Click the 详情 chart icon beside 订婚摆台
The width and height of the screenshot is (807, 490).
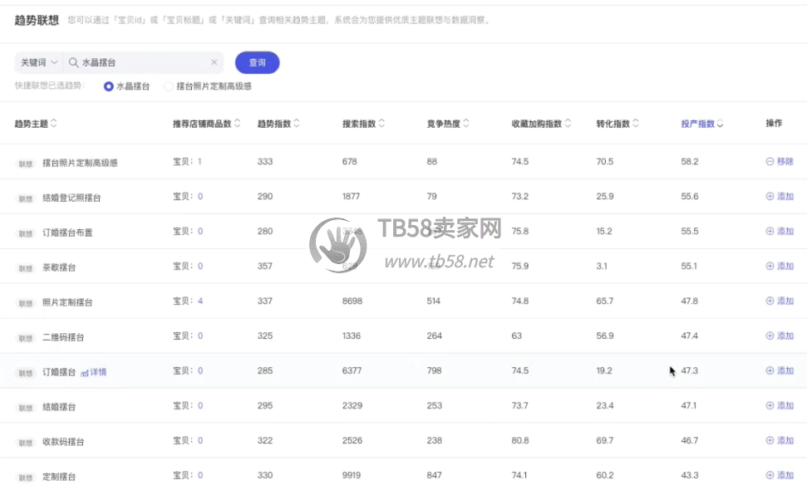[85, 372]
